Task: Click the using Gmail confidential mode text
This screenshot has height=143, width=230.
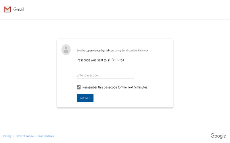Action: coord(132,51)
